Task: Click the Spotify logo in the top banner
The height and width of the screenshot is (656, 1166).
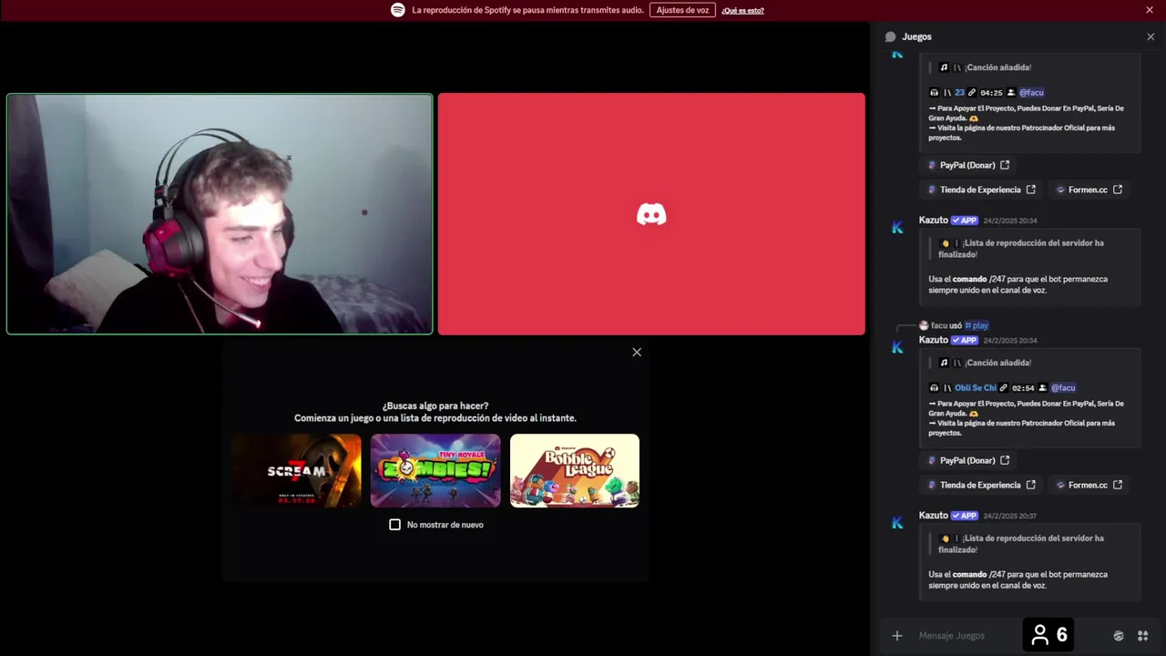Action: pos(398,10)
